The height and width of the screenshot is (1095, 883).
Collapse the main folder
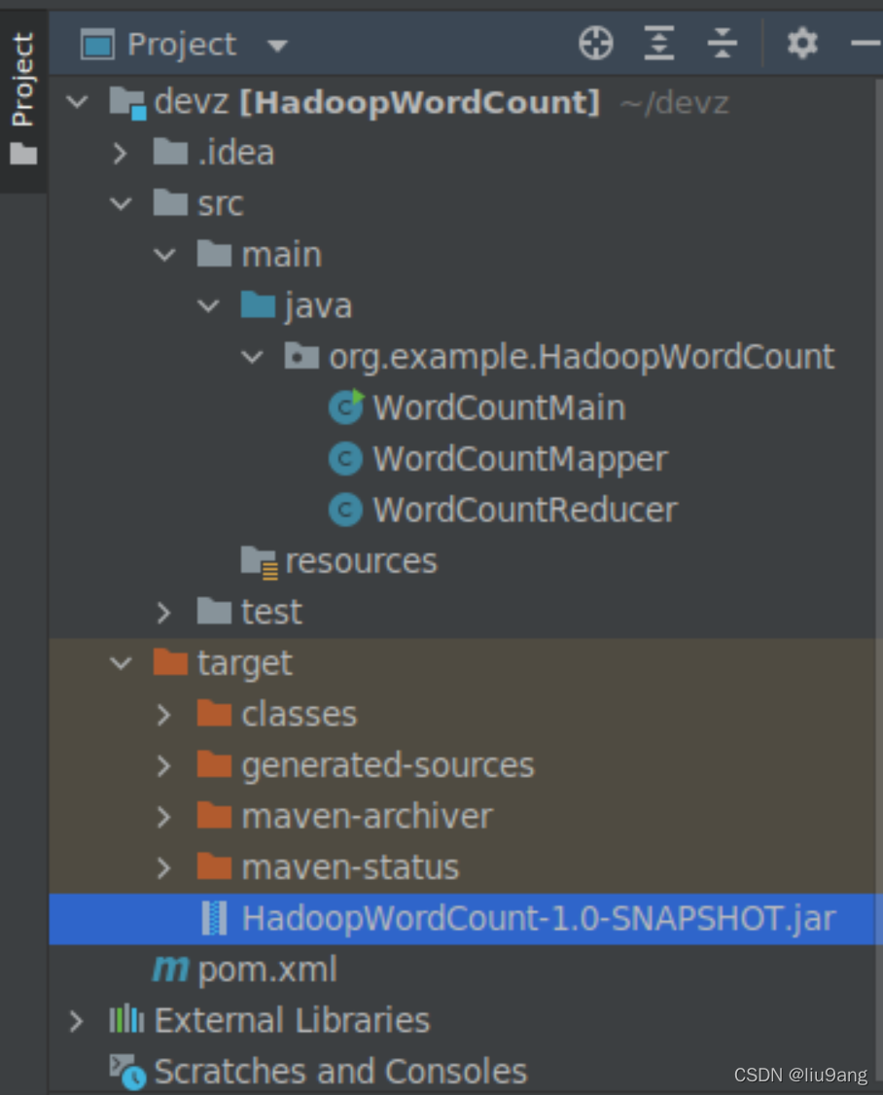point(164,255)
